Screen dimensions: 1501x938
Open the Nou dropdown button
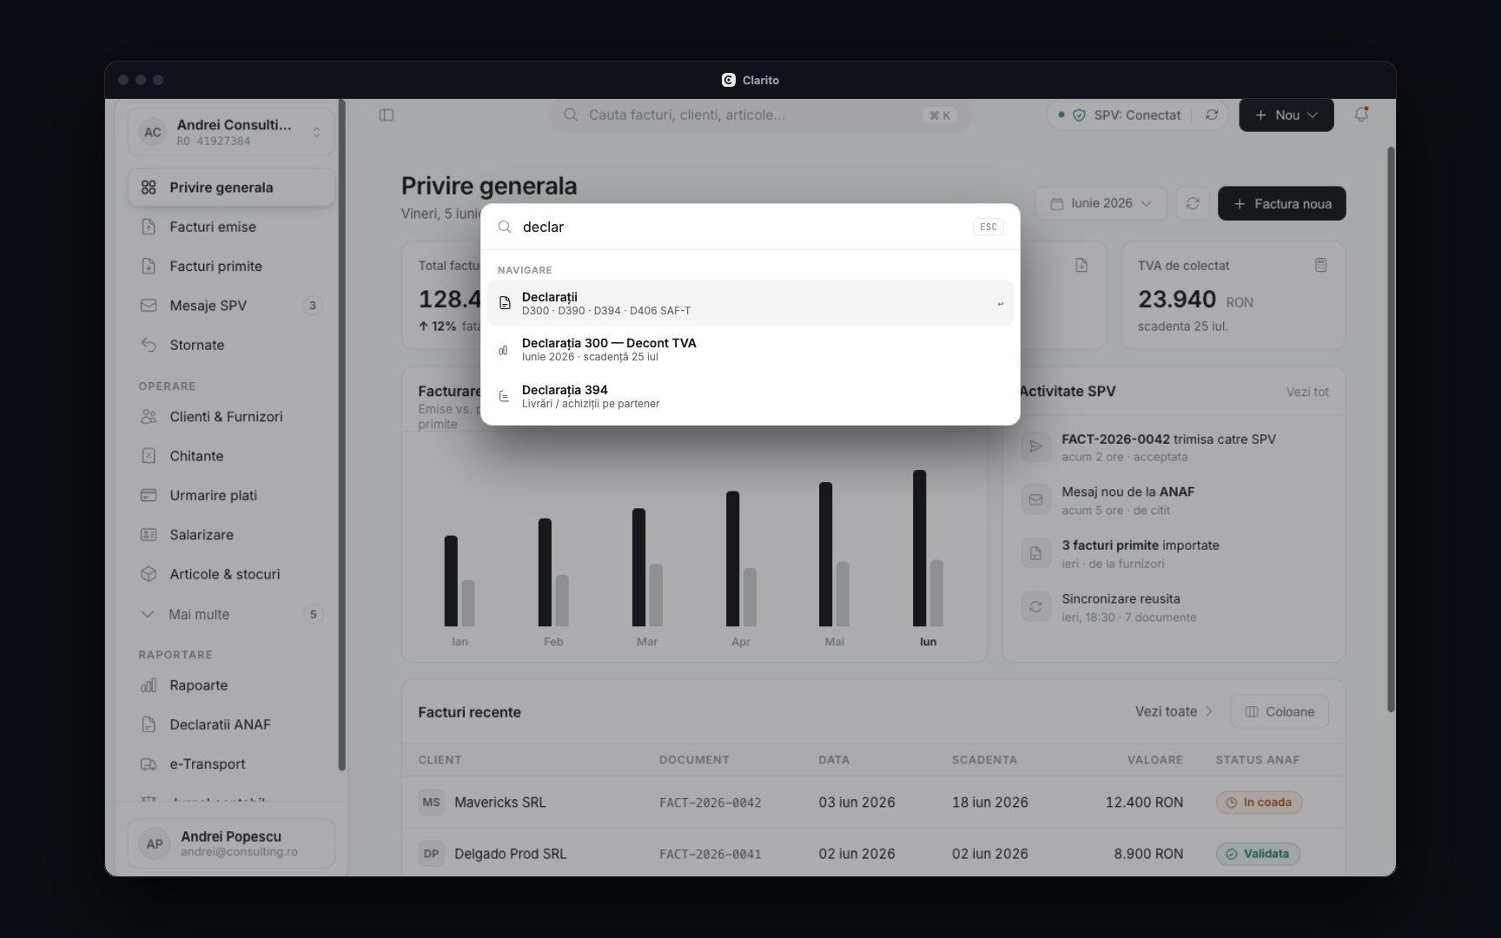click(x=1286, y=115)
